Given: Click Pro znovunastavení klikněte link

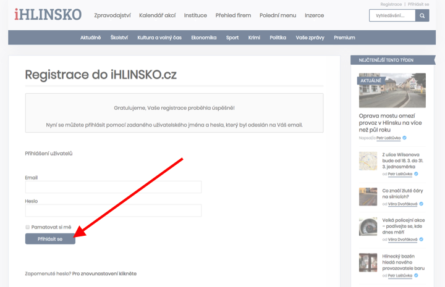Looking at the screenshot, I should (104, 273).
